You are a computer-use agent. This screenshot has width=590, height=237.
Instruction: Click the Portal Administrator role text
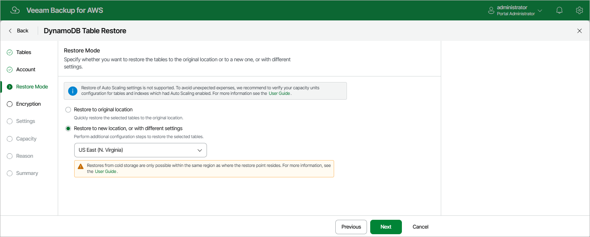516,14
